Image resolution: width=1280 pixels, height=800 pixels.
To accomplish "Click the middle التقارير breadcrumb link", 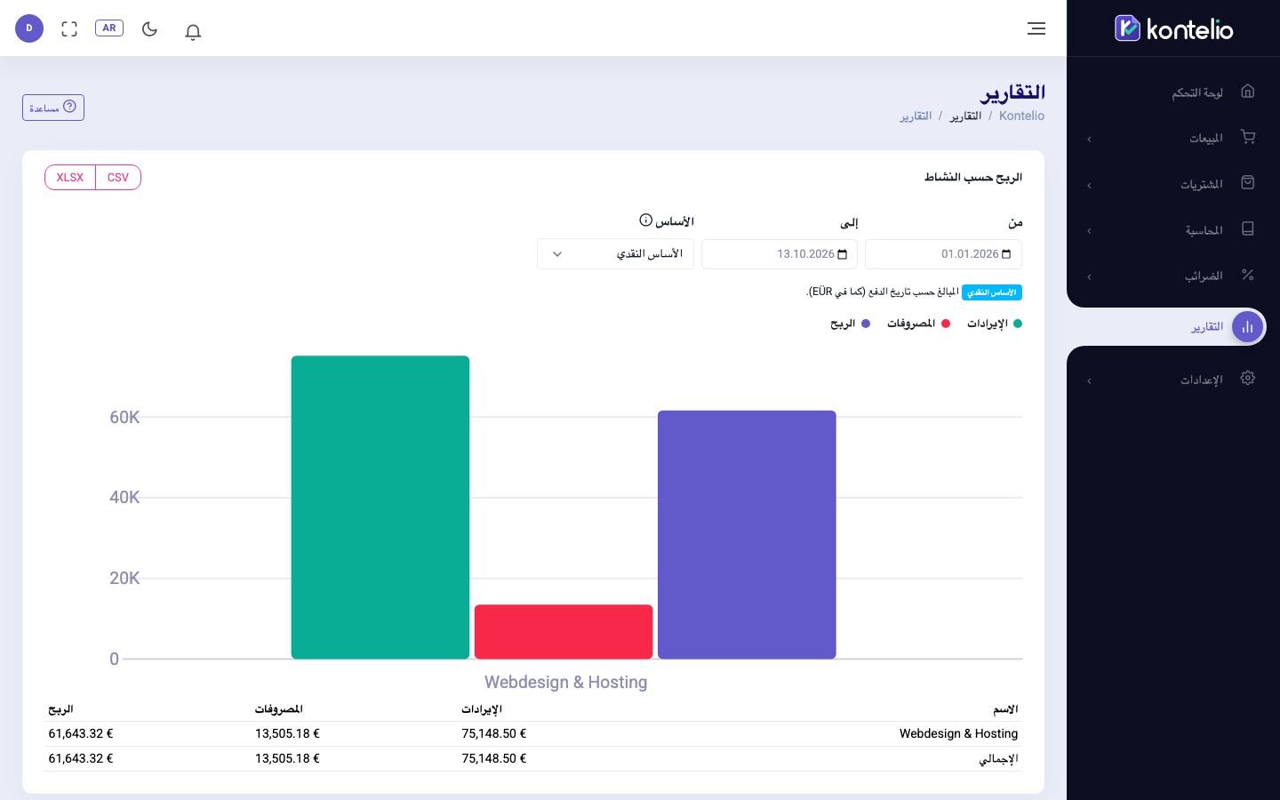I will click(965, 116).
